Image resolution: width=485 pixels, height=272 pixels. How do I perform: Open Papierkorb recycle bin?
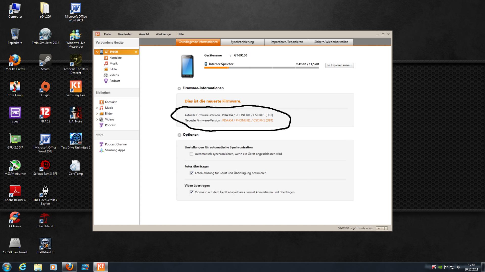click(15, 36)
